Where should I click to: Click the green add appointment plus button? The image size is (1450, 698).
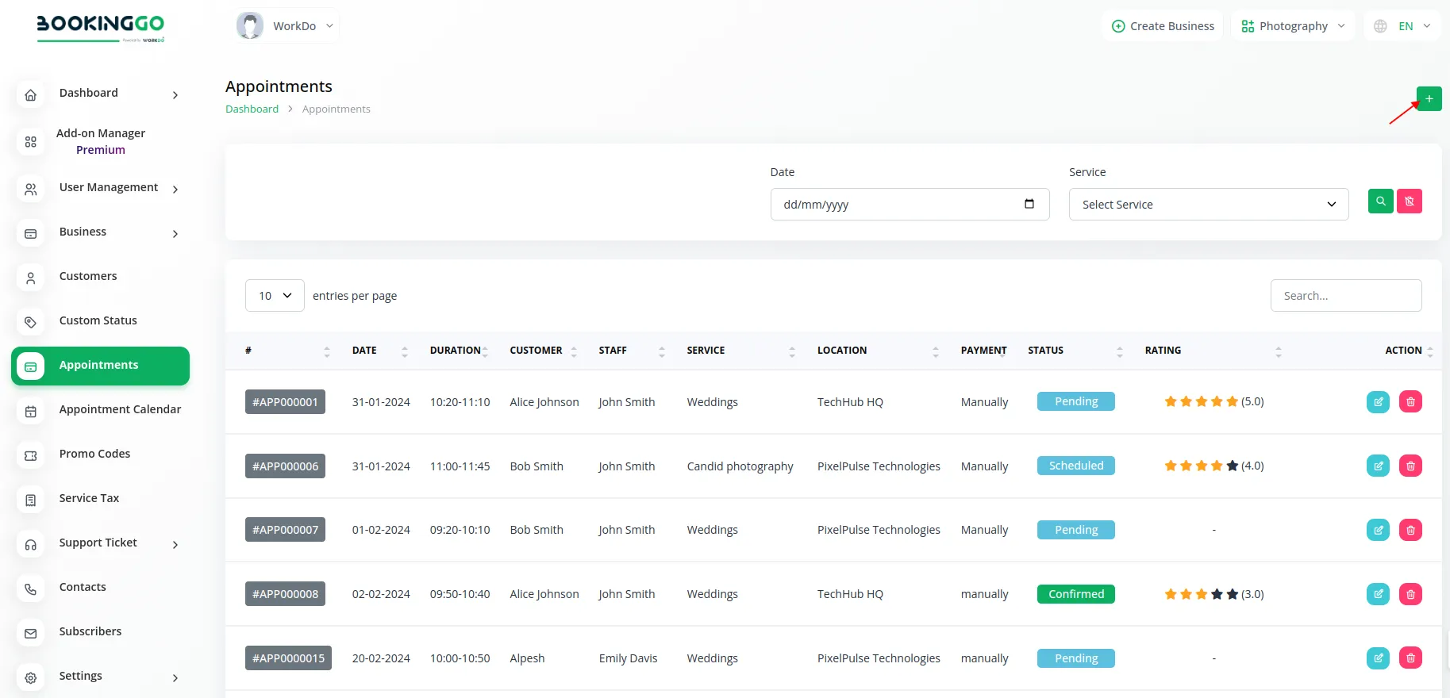(1429, 99)
